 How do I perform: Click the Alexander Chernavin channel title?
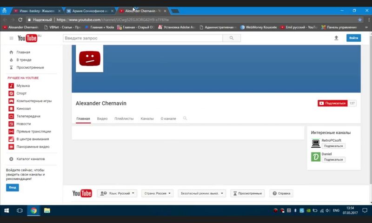click(x=101, y=103)
